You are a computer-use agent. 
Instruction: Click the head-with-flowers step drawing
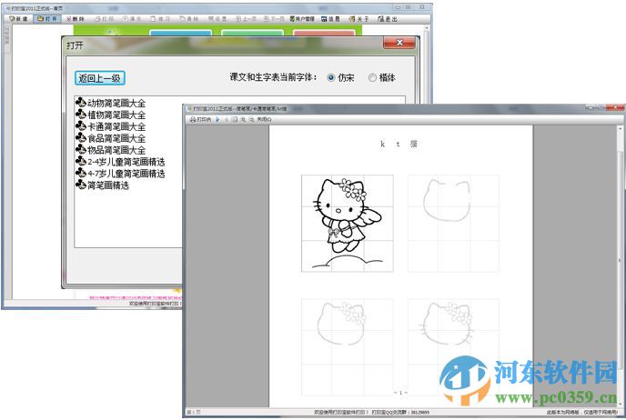[348, 347]
